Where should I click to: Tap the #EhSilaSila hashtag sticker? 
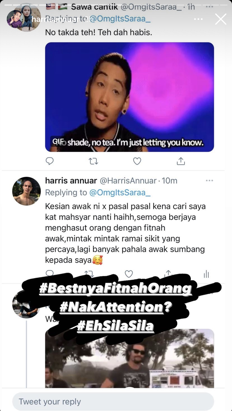click(115, 326)
